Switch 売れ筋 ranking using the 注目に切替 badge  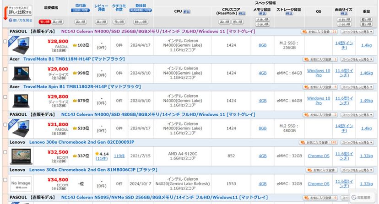(81, 11)
